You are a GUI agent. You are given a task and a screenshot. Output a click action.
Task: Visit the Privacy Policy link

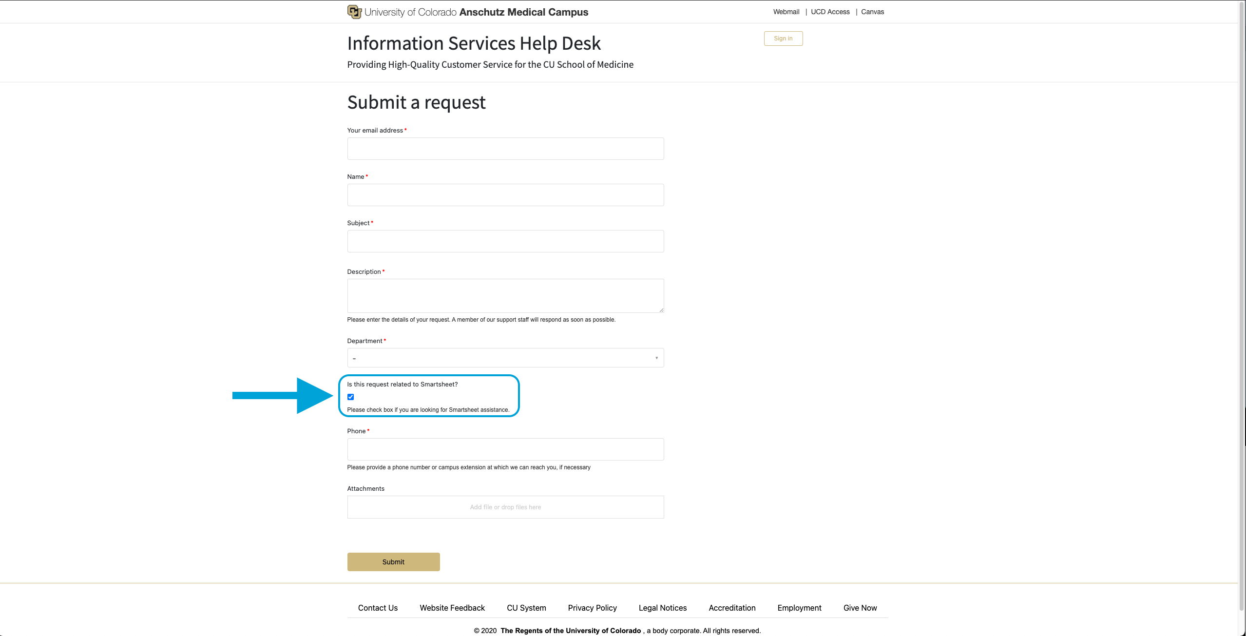(592, 608)
